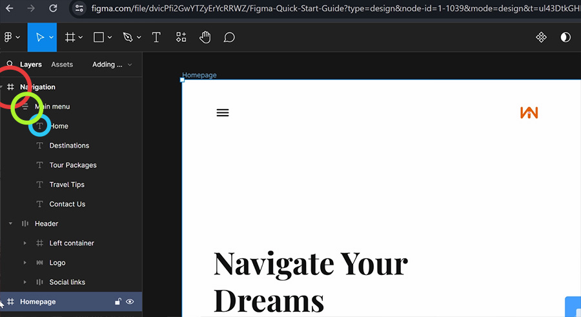Screen dimensions: 581x317
Task: Toggle dark mode contrast icon
Action: [566, 37]
